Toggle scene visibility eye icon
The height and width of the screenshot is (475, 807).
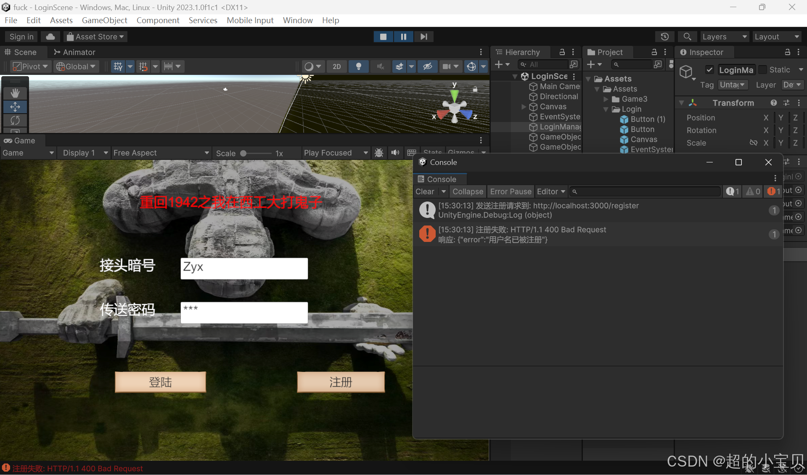point(428,66)
